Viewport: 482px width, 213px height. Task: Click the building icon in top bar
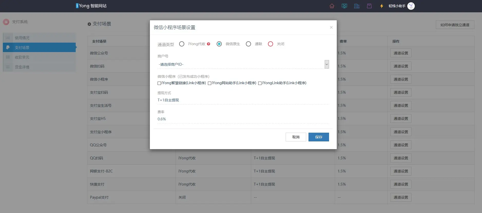pos(357,6)
